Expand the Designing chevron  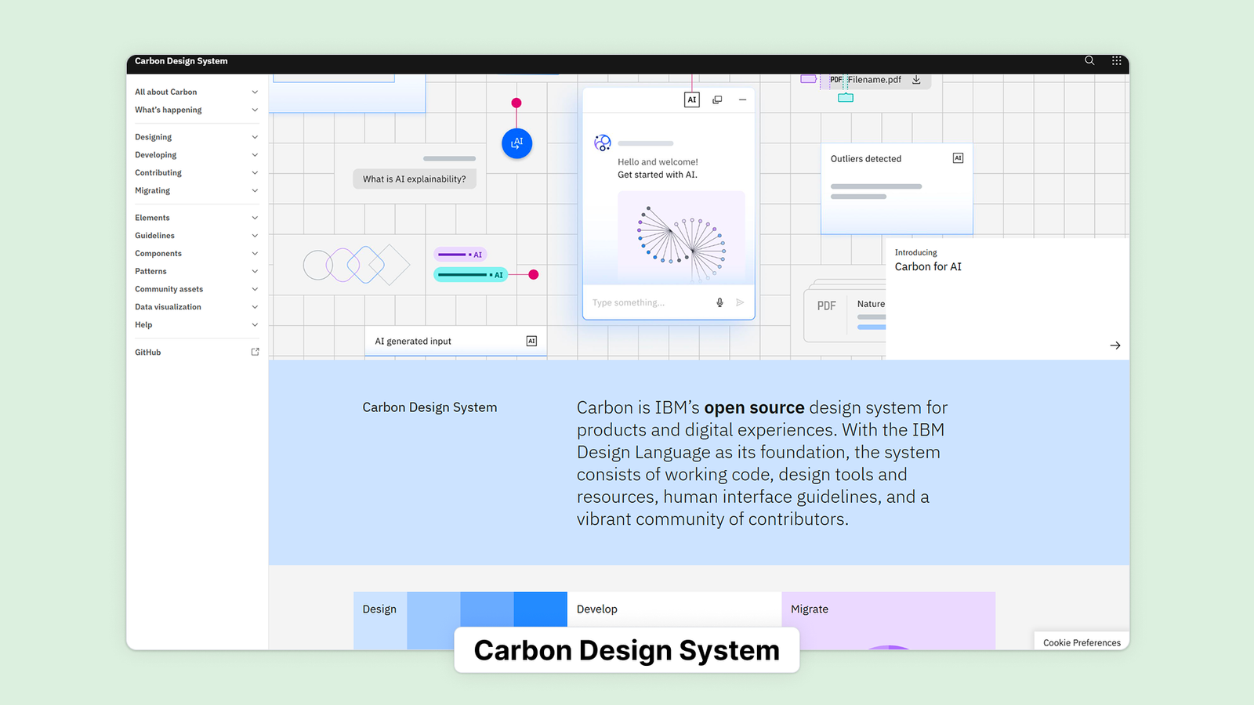[255, 137]
